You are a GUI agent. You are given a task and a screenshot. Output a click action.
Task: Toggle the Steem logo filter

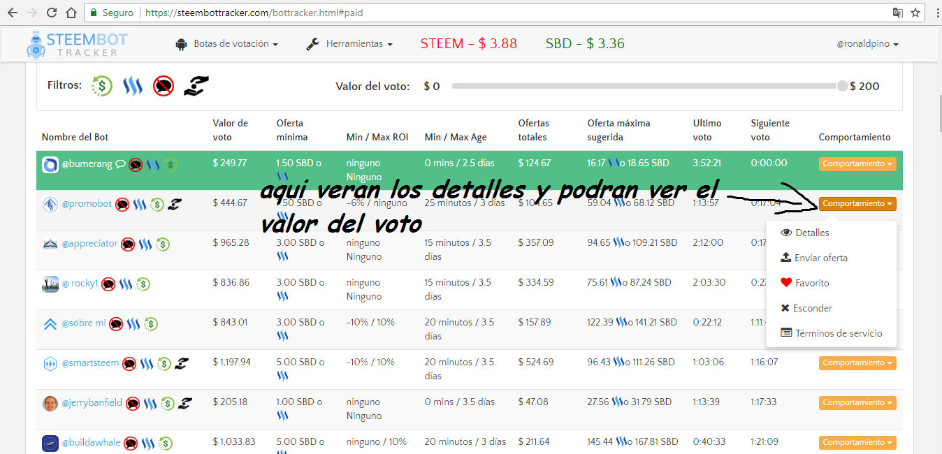132,86
